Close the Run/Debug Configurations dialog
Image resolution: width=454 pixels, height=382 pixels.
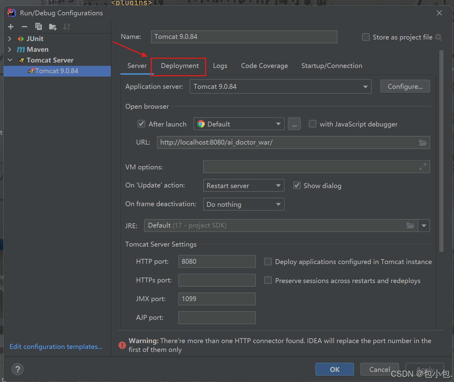pos(439,13)
